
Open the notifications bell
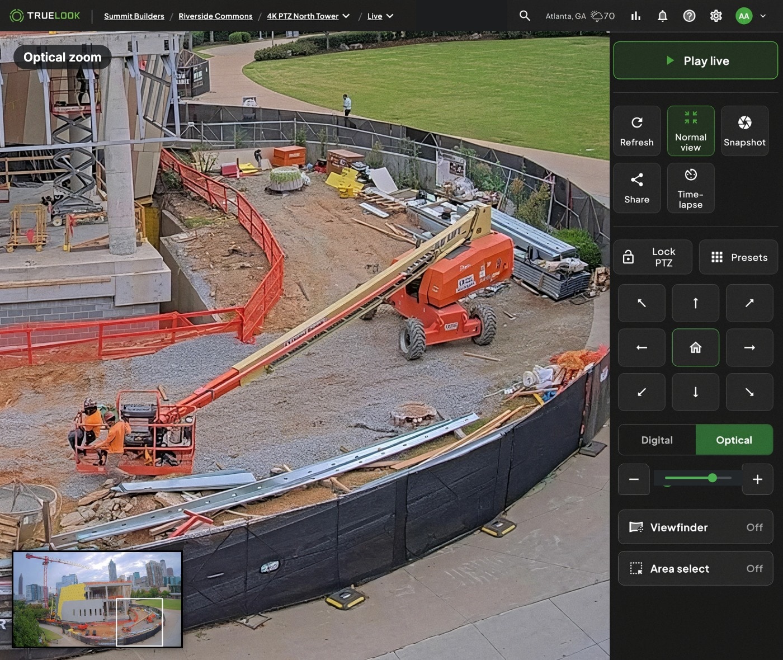point(663,16)
